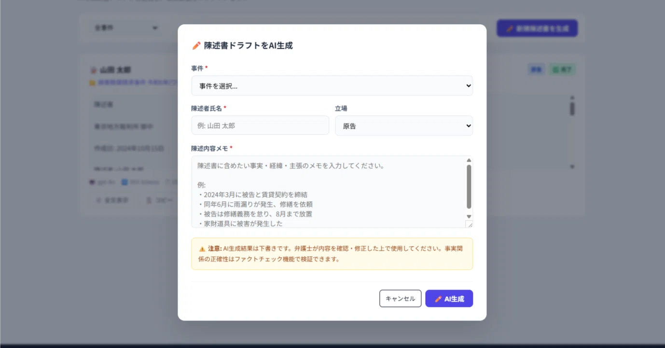
Task: Click the purple AI生成 button
Action: [x=449, y=298]
